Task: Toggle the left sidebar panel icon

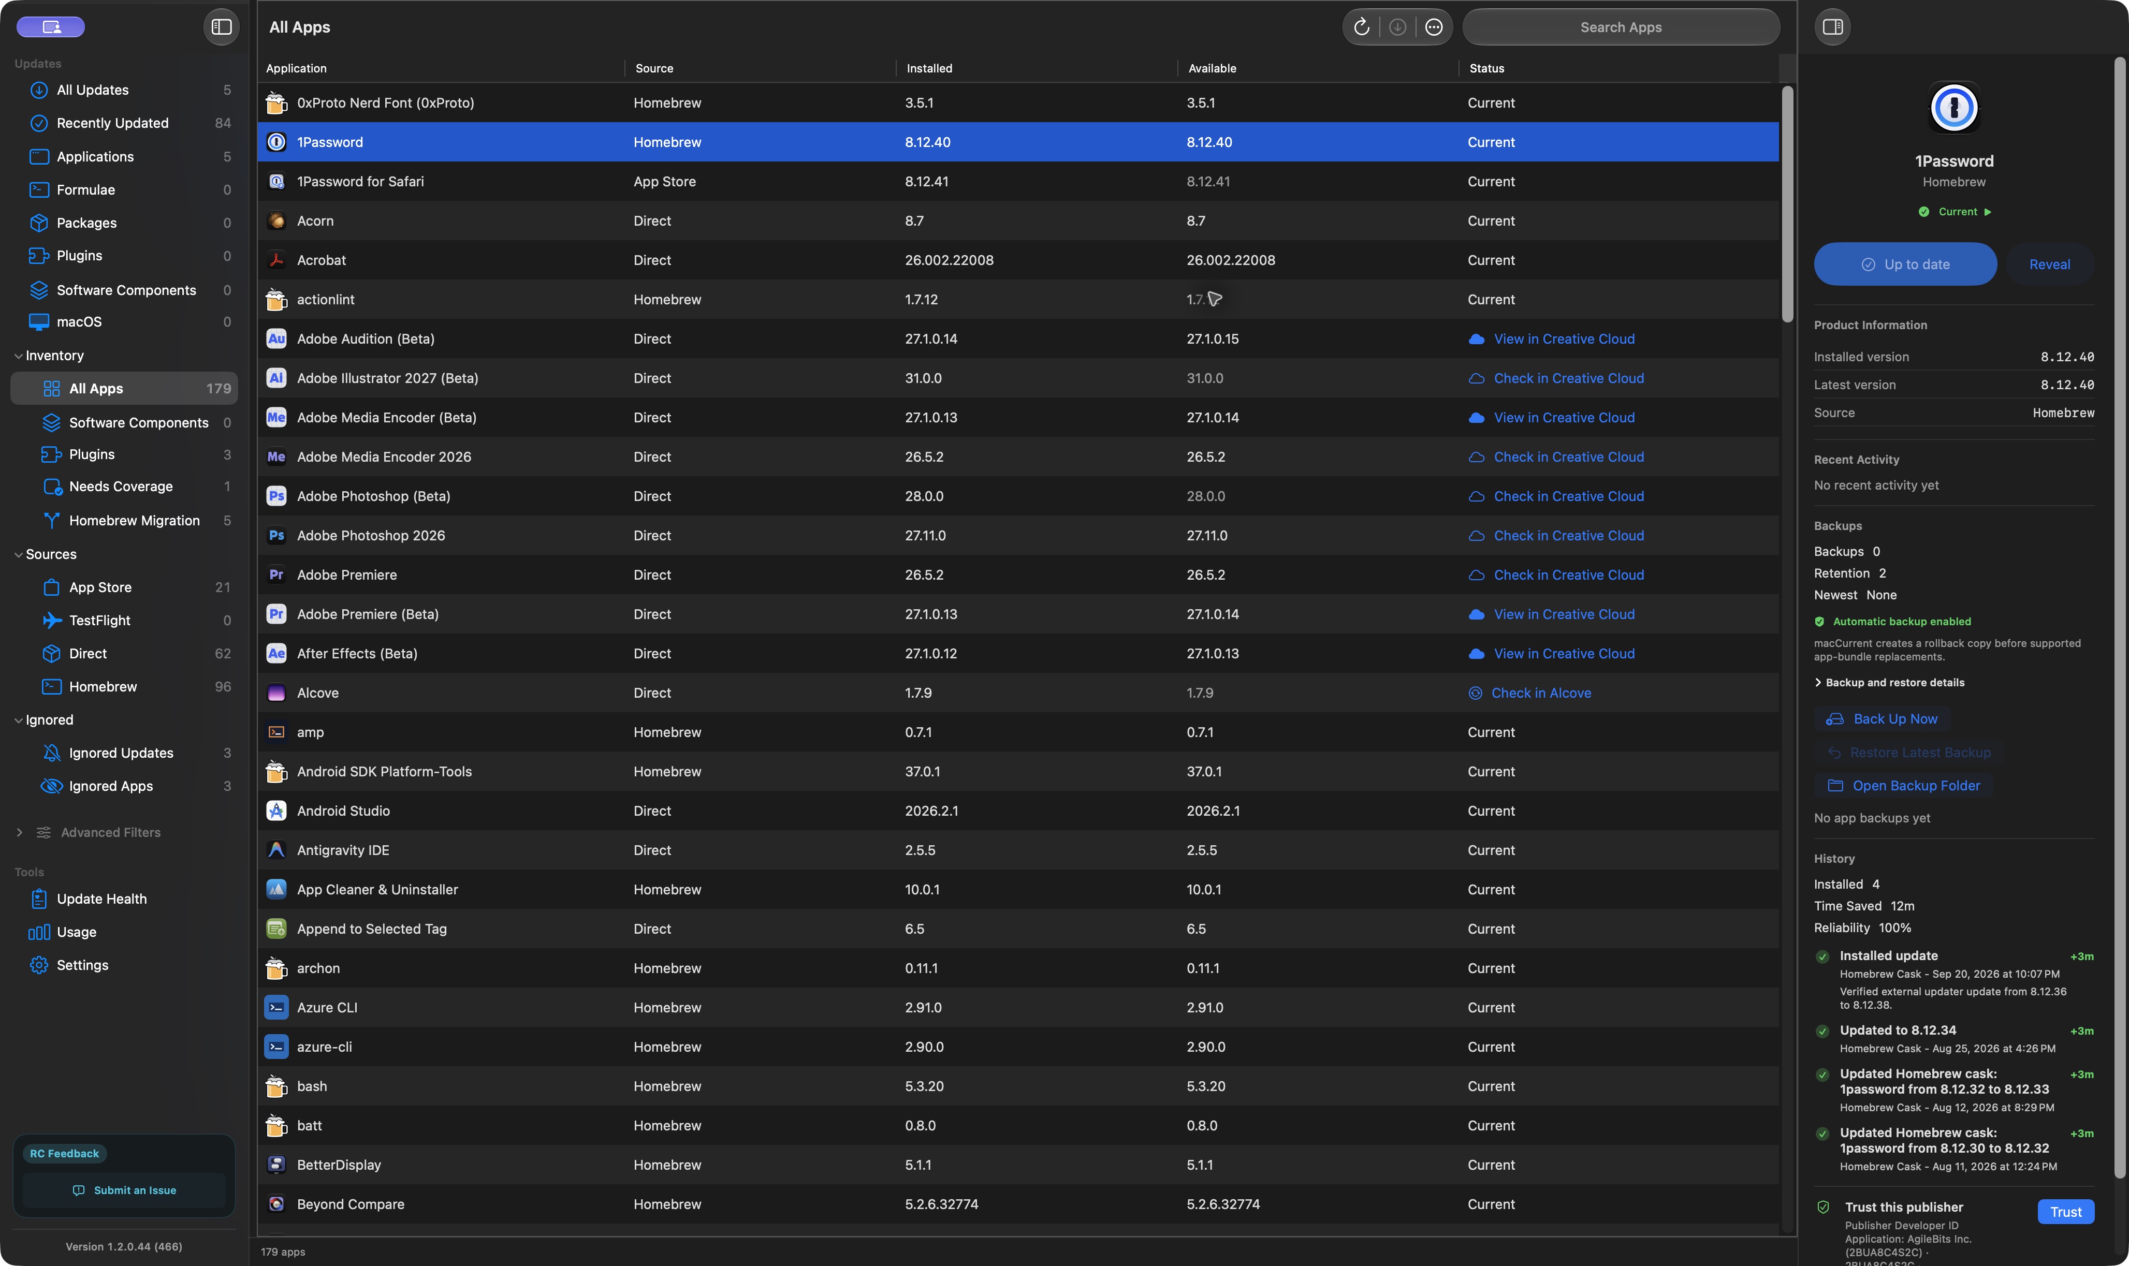Action: click(x=221, y=27)
